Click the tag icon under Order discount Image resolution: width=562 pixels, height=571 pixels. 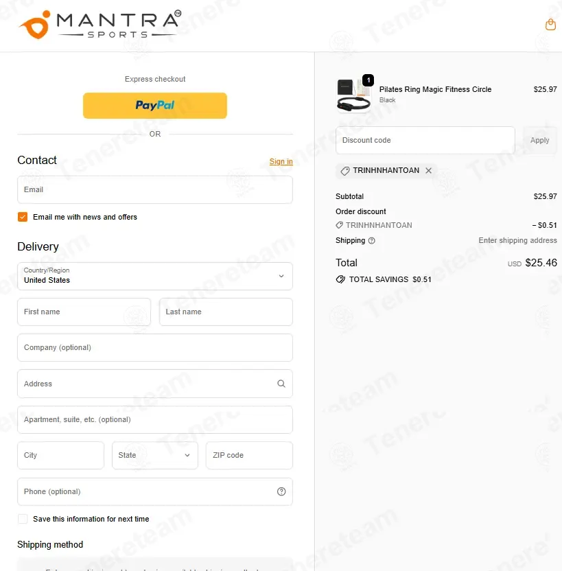point(339,225)
